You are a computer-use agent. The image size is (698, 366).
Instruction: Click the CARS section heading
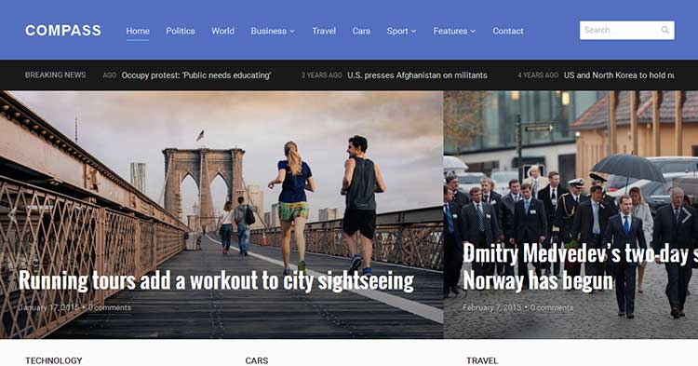tap(257, 360)
